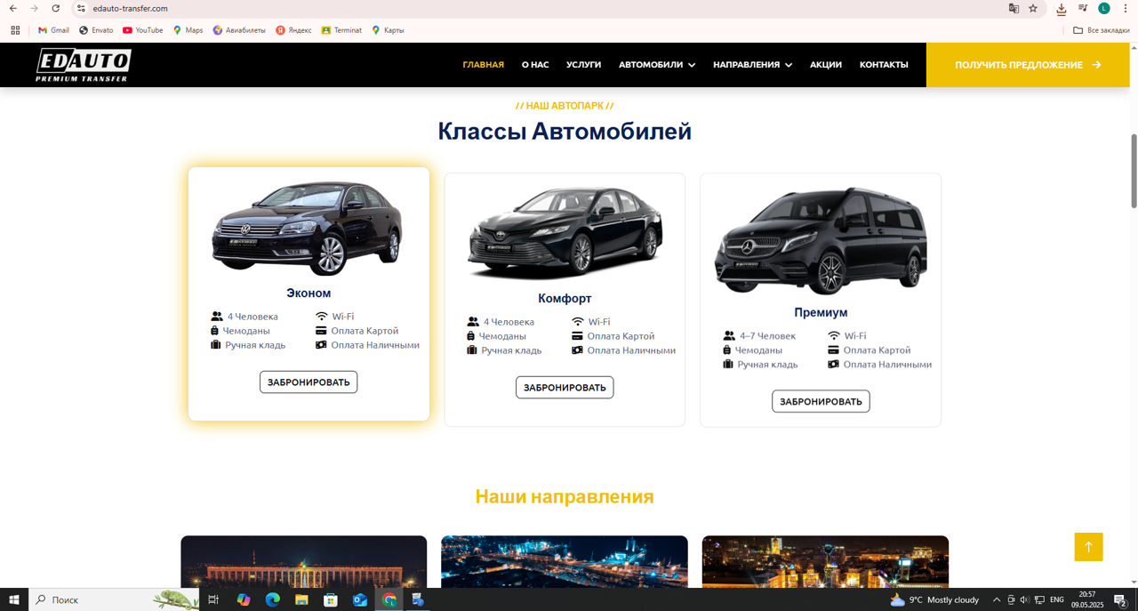Open the КОНТАКТЫ menu item
1138x611 pixels.
[x=884, y=65]
